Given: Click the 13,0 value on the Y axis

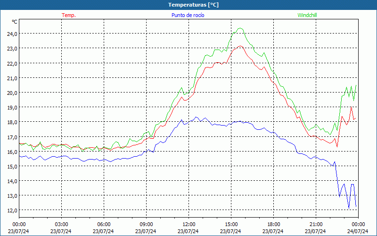Looking at the screenshot, I should point(12,196).
